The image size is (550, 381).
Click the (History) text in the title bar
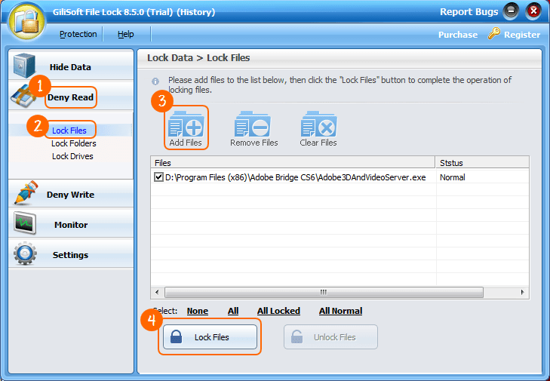coord(195,12)
